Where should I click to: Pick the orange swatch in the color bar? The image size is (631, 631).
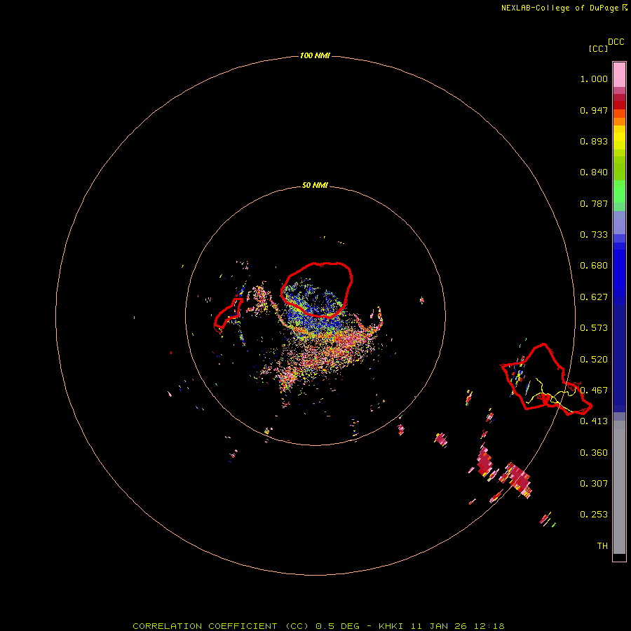(x=619, y=121)
